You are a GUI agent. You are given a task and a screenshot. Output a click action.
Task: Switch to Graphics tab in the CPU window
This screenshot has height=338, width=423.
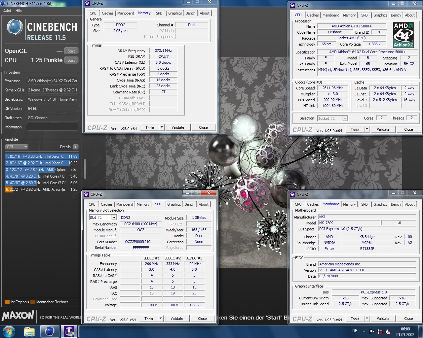pyautogui.click(x=380, y=15)
